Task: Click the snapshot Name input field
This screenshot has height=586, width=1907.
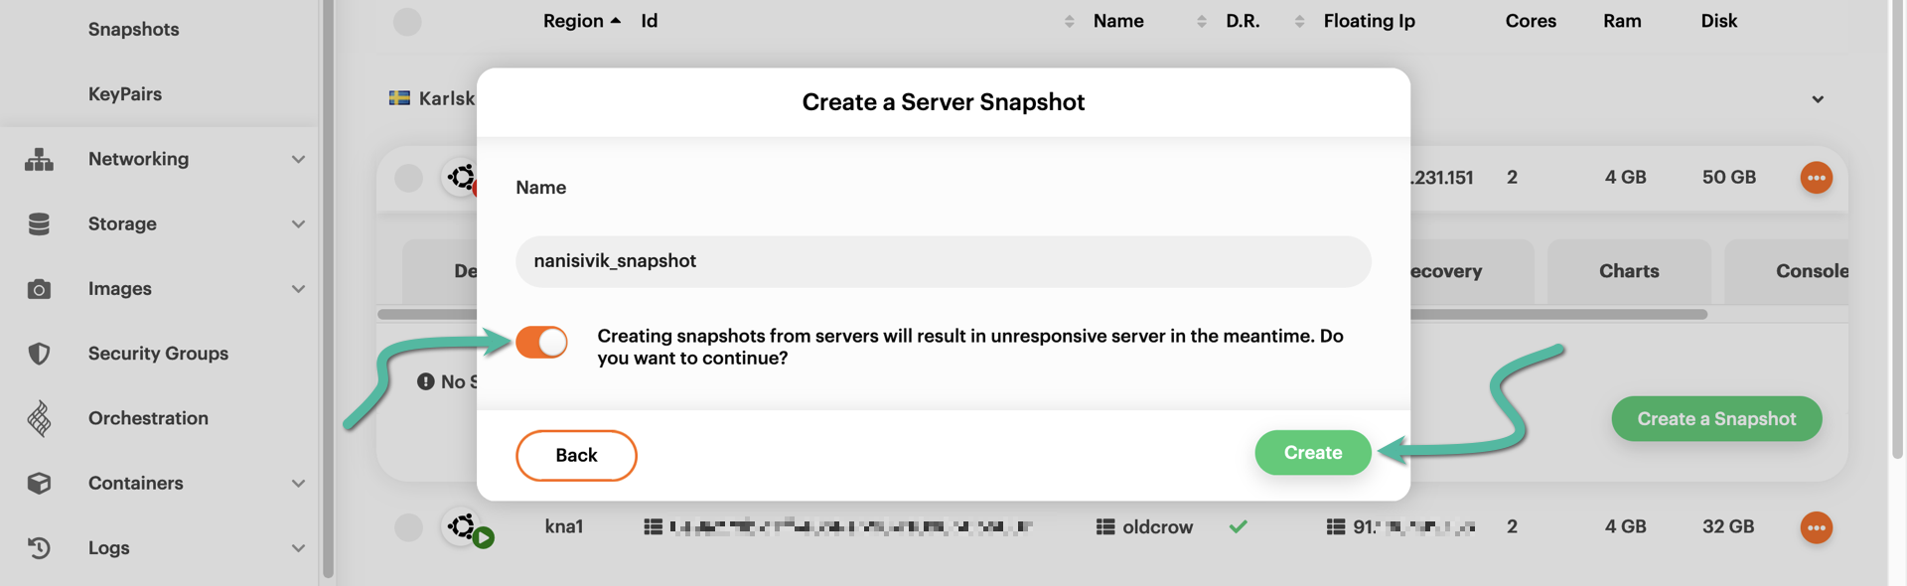Action: pos(943,261)
